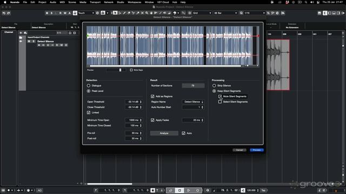This screenshot has width=346, height=194.
Task: Select the Peak Level detection mode
Action: coord(89,91)
